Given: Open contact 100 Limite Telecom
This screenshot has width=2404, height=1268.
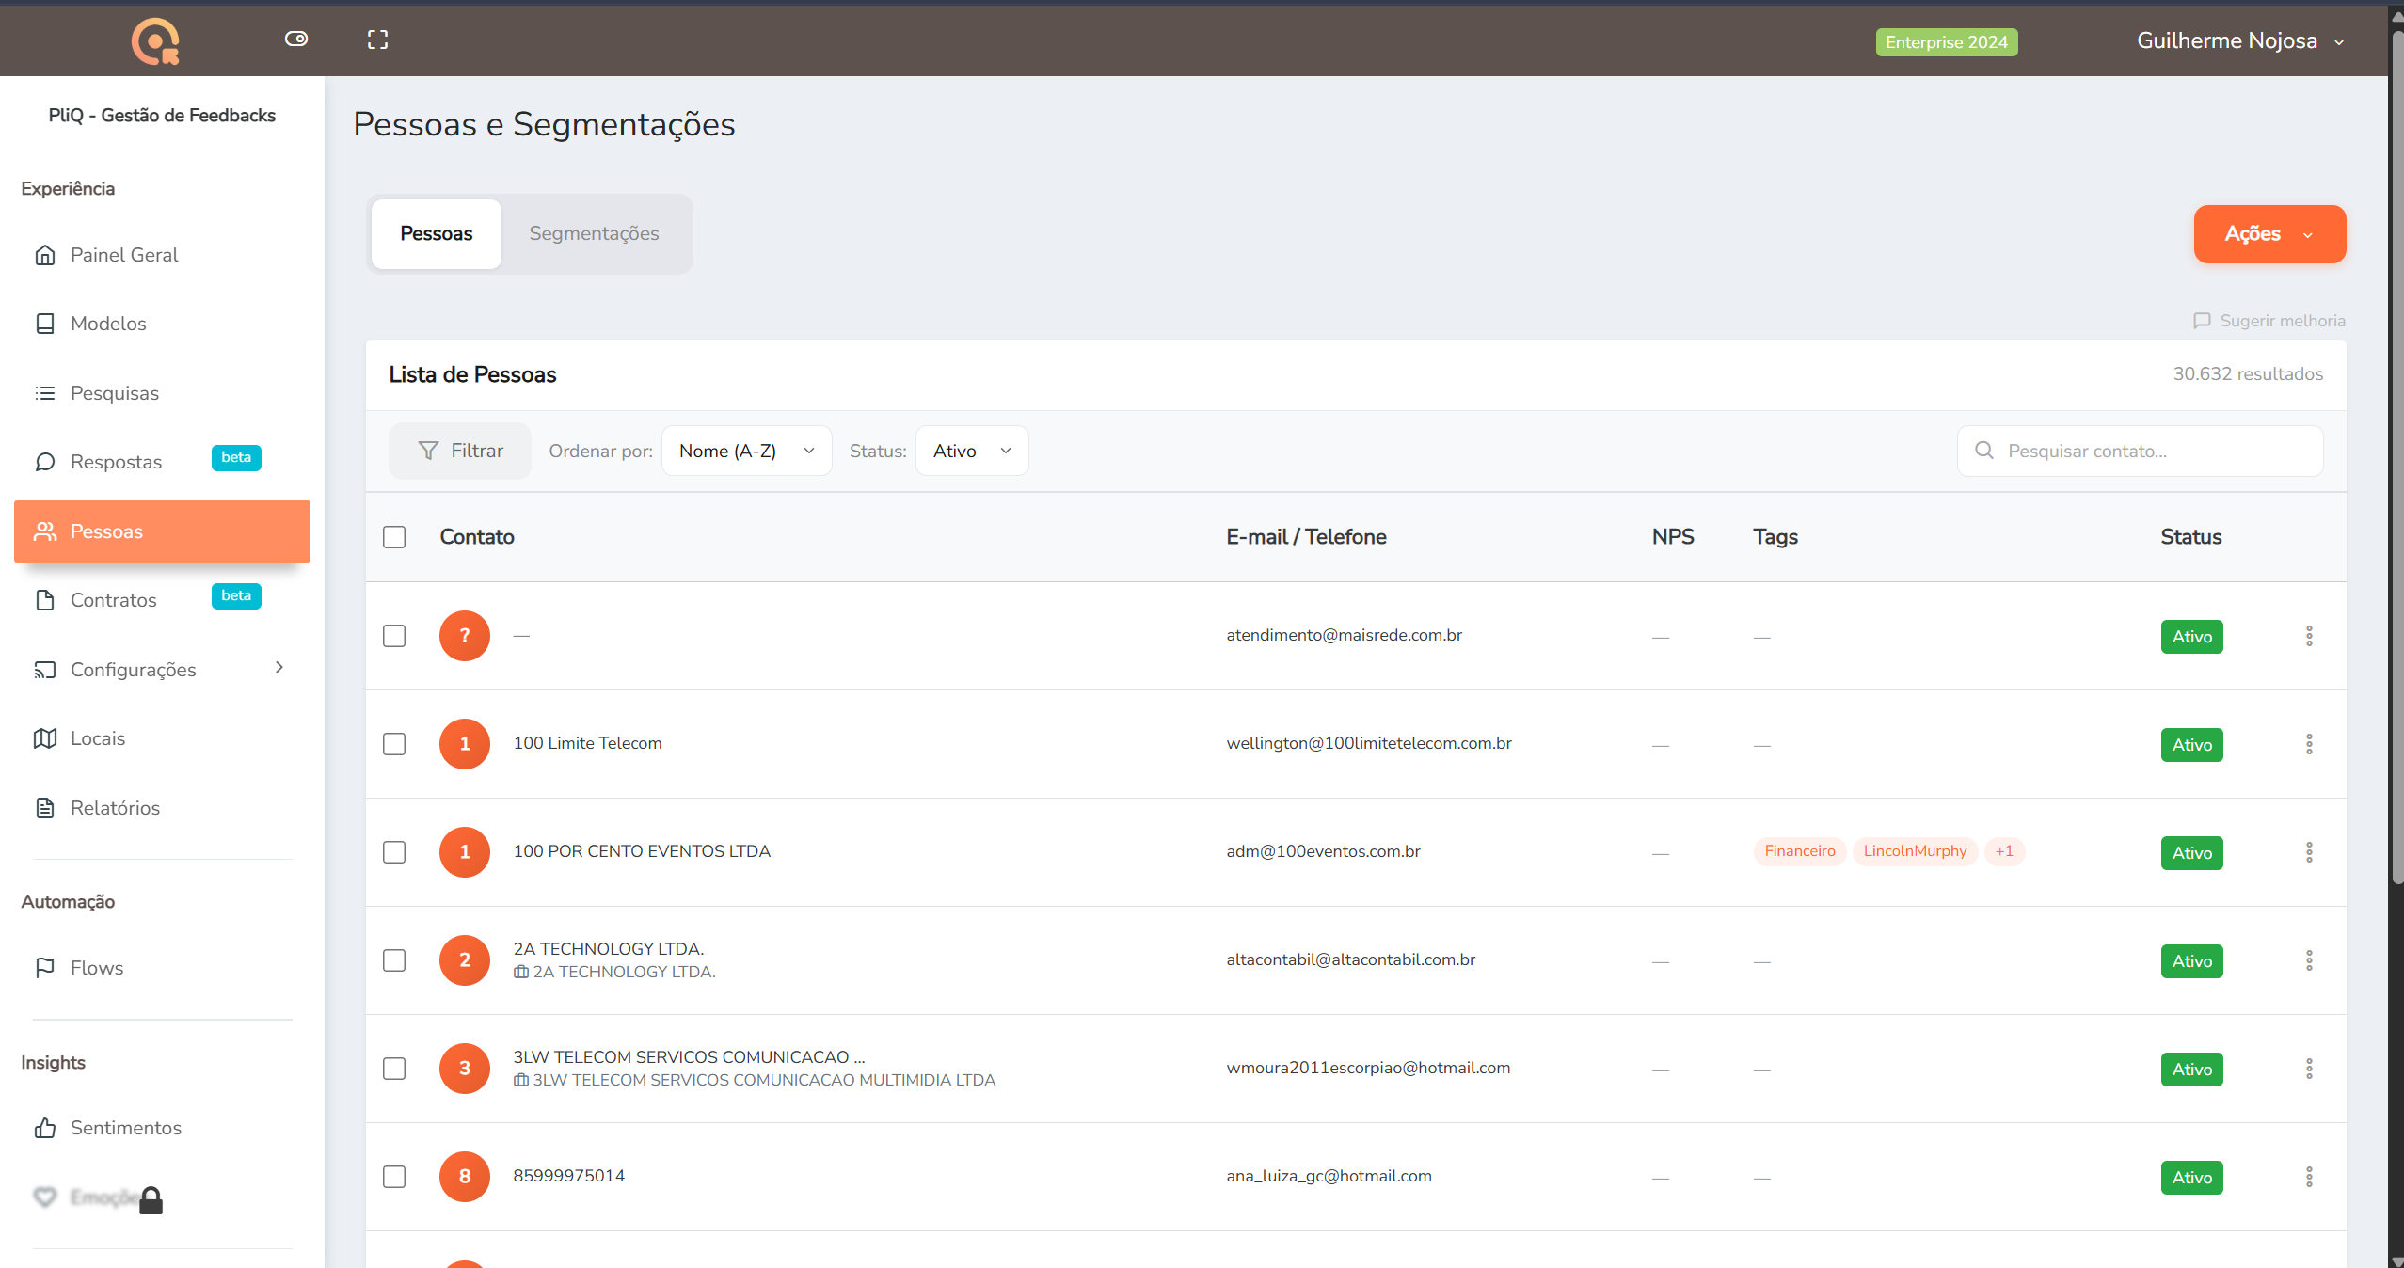Looking at the screenshot, I should coord(588,743).
